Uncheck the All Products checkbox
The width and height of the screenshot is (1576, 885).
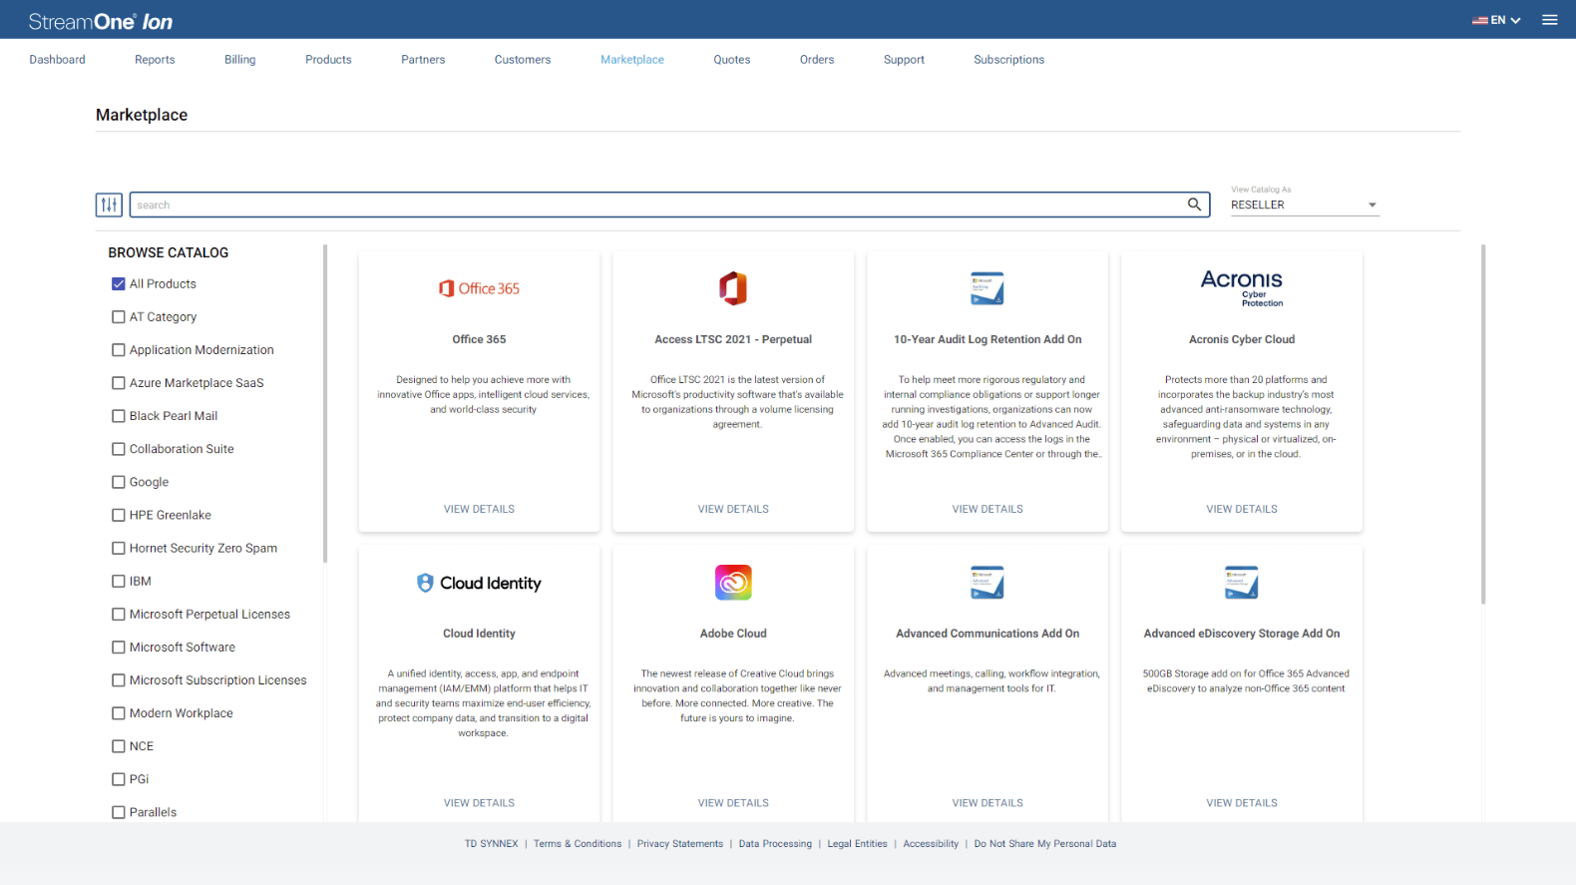[x=119, y=284]
